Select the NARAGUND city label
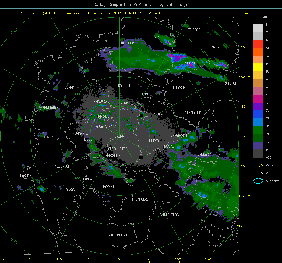 [x=106, y=116]
